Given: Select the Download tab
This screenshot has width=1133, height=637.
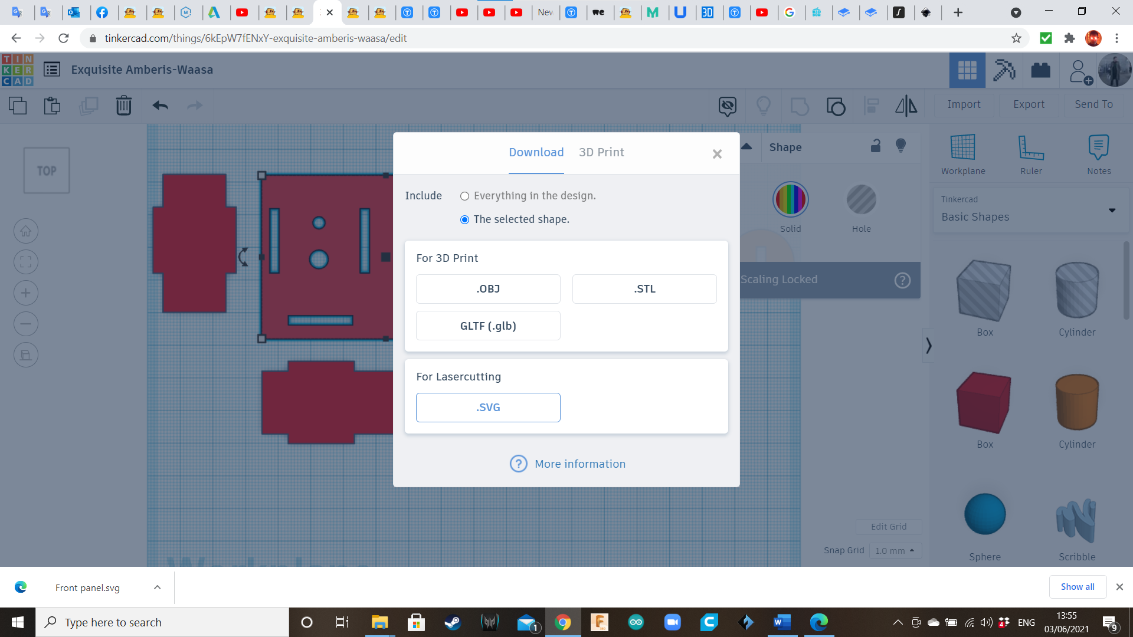Looking at the screenshot, I should (536, 152).
